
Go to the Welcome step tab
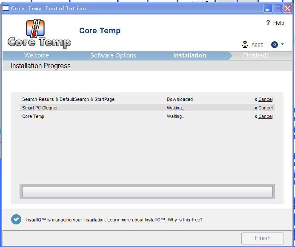tap(37, 55)
